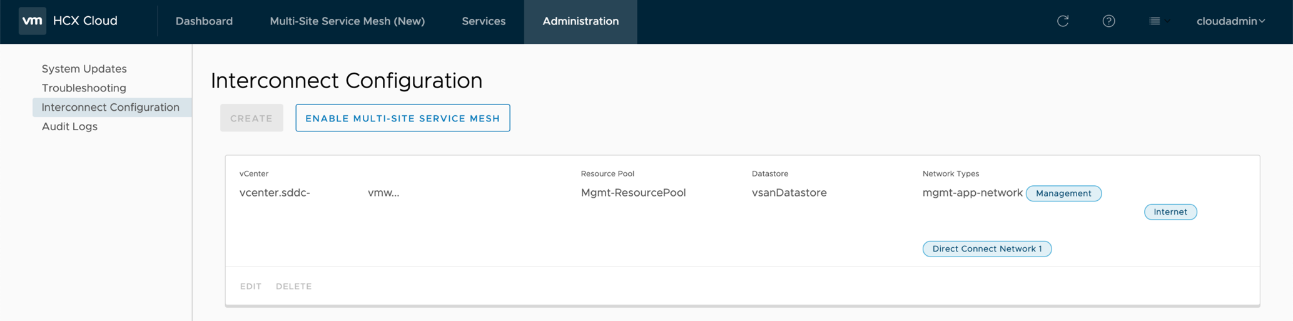Viewport: 1293px width, 321px height.
Task: Open the list menu icon dropdown
Action: [x=1159, y=21]
